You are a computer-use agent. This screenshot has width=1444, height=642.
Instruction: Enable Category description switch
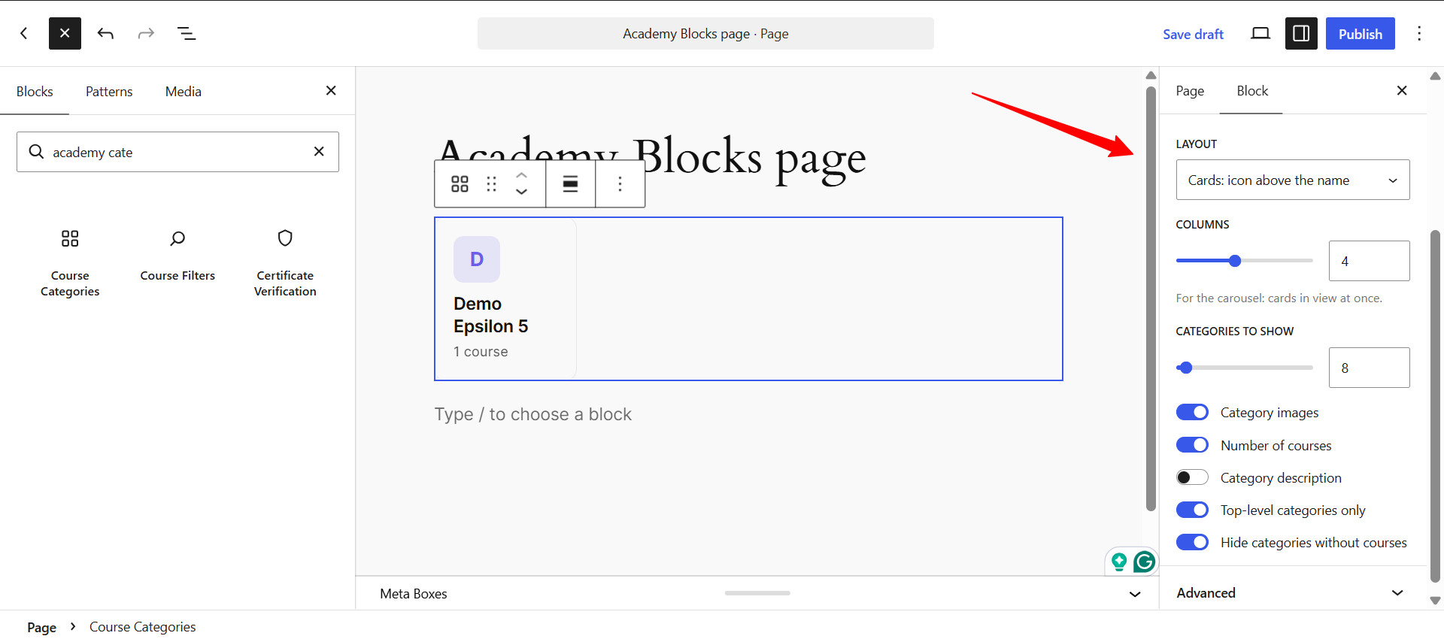click(x=1192, y=477)
